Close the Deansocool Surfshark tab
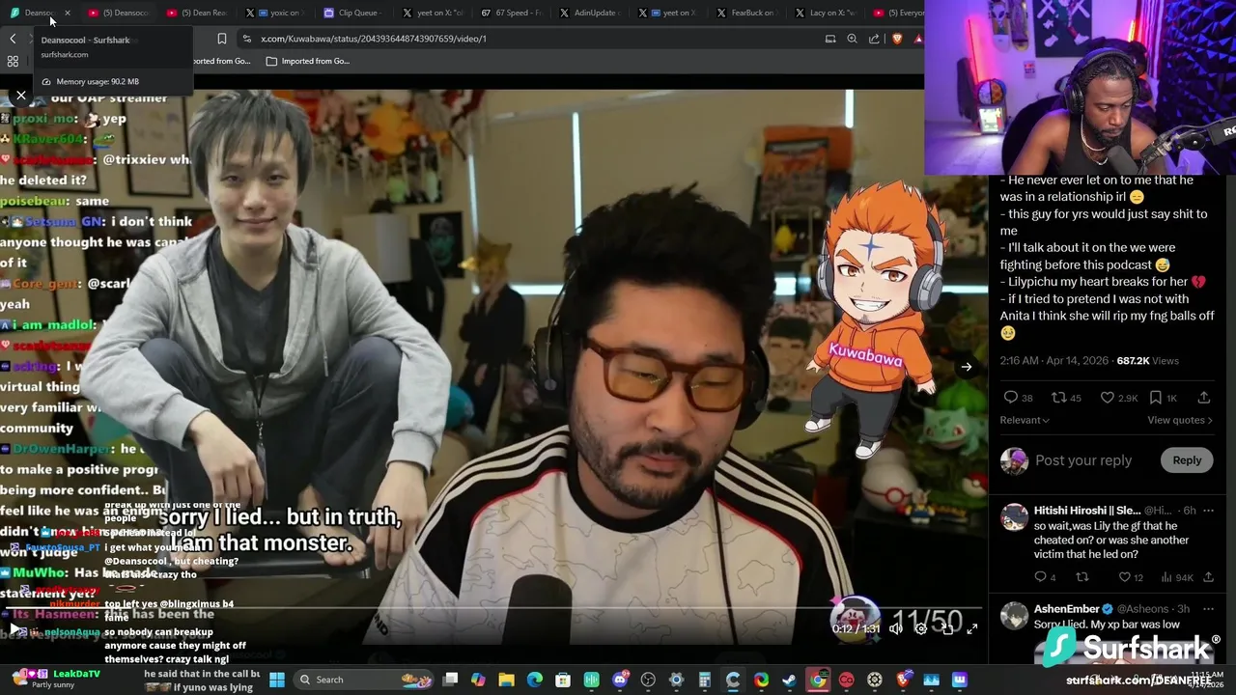 tap(67, 13)
